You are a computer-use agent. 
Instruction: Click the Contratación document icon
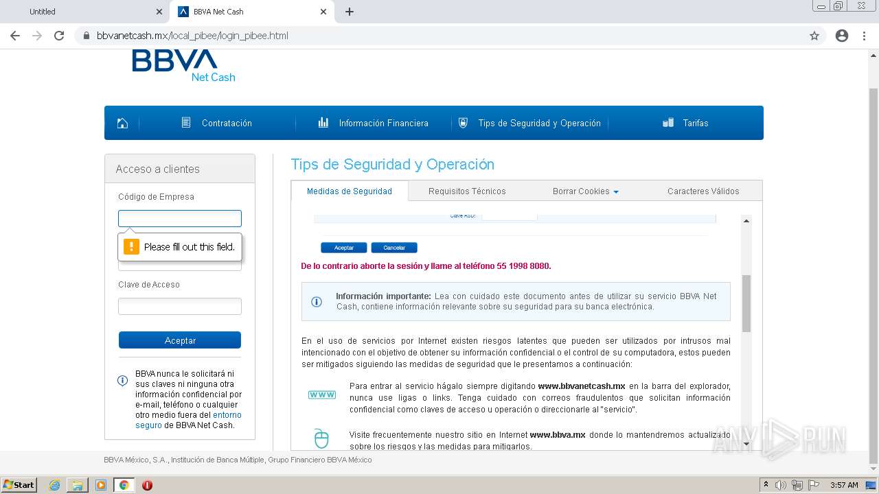coord(186,123)
